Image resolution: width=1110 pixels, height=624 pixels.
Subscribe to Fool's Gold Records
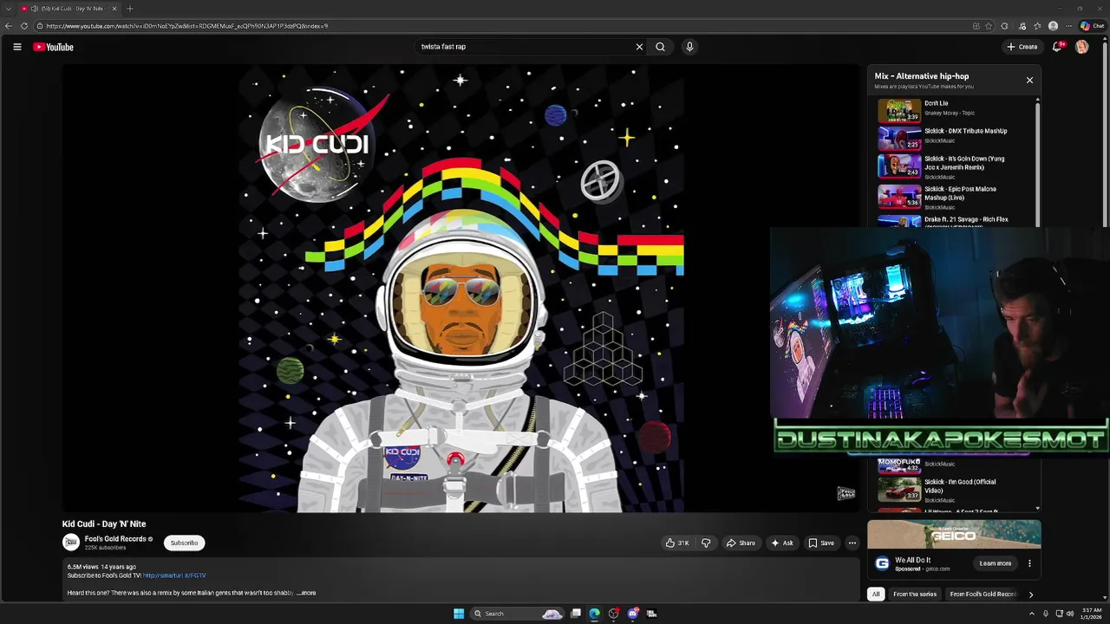coord(184,543)
